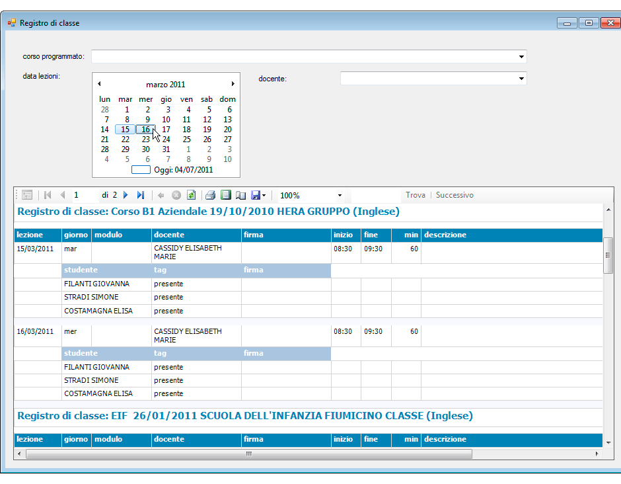Select greyed February 28 in calendar
The width and height of the screenshot is (621, 484).
[104, 110]
